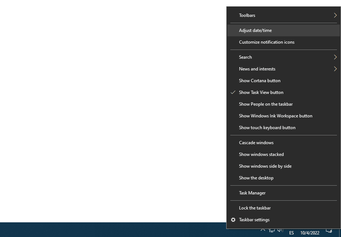Click the ES language indicator
This screenshot has height=237, width=341.
coord(291,233)
